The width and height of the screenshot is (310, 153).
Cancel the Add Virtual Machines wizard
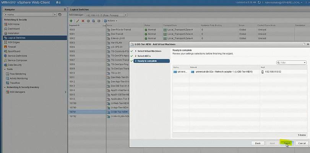click(301, 143)
